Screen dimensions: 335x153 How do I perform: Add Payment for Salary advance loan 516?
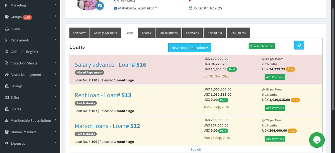[x=275, y=77]
